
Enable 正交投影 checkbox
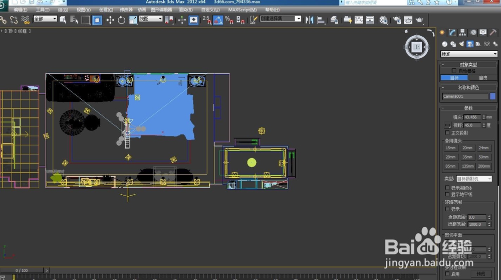[x=447, y=133]
